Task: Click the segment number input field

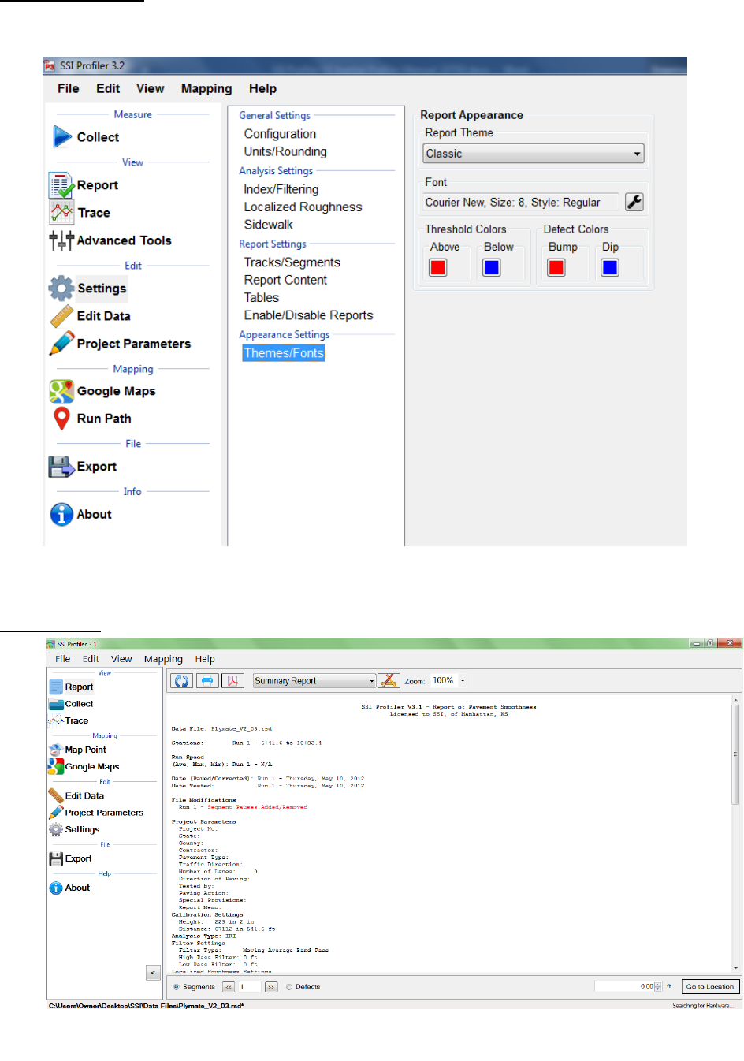Action: 250,987
